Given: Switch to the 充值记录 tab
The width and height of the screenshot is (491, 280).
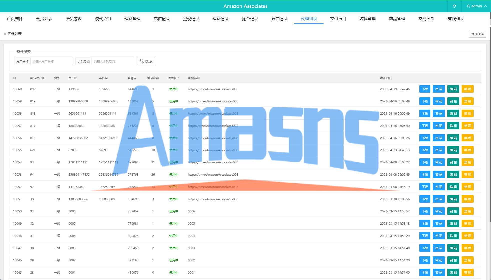Looking at the screenshot, I should pos(162,19).
